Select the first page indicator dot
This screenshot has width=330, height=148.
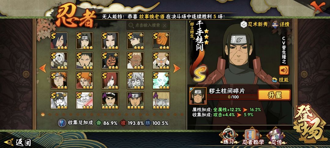click(x=43, y=115)
